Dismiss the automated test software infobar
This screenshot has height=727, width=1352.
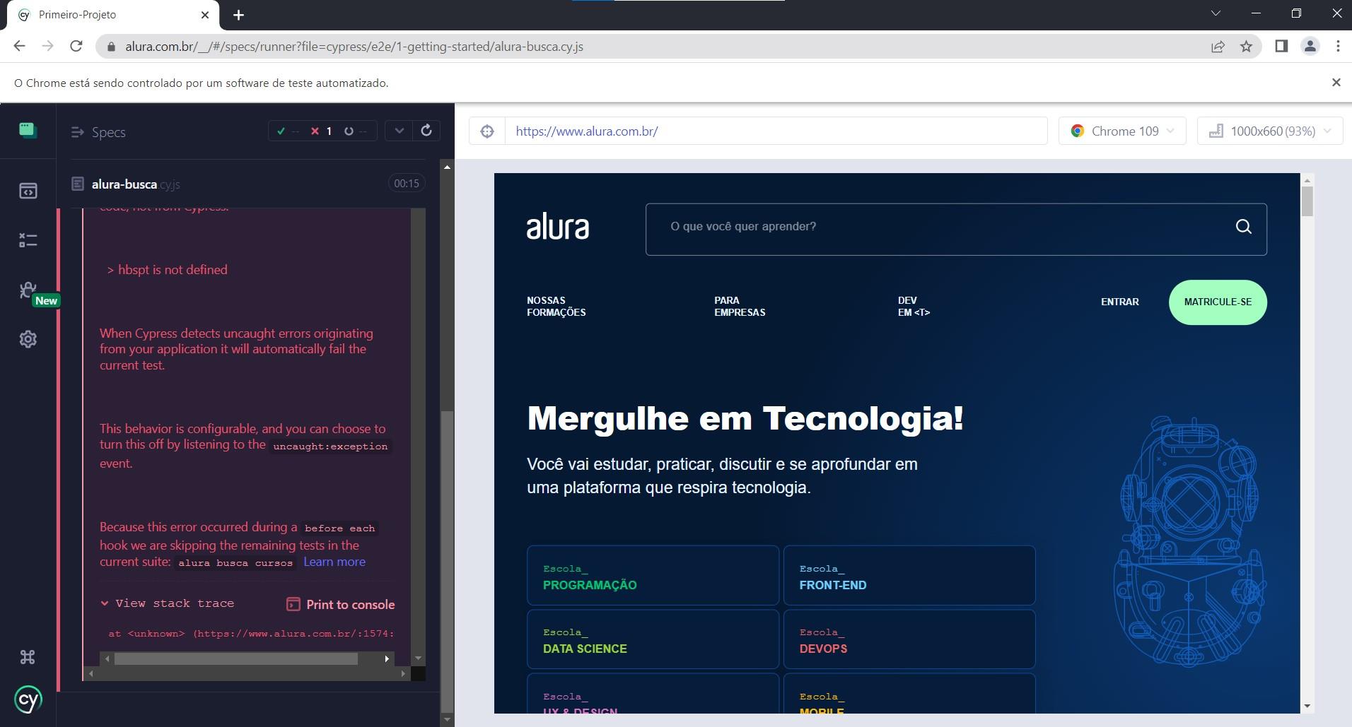click(1336, 83)
